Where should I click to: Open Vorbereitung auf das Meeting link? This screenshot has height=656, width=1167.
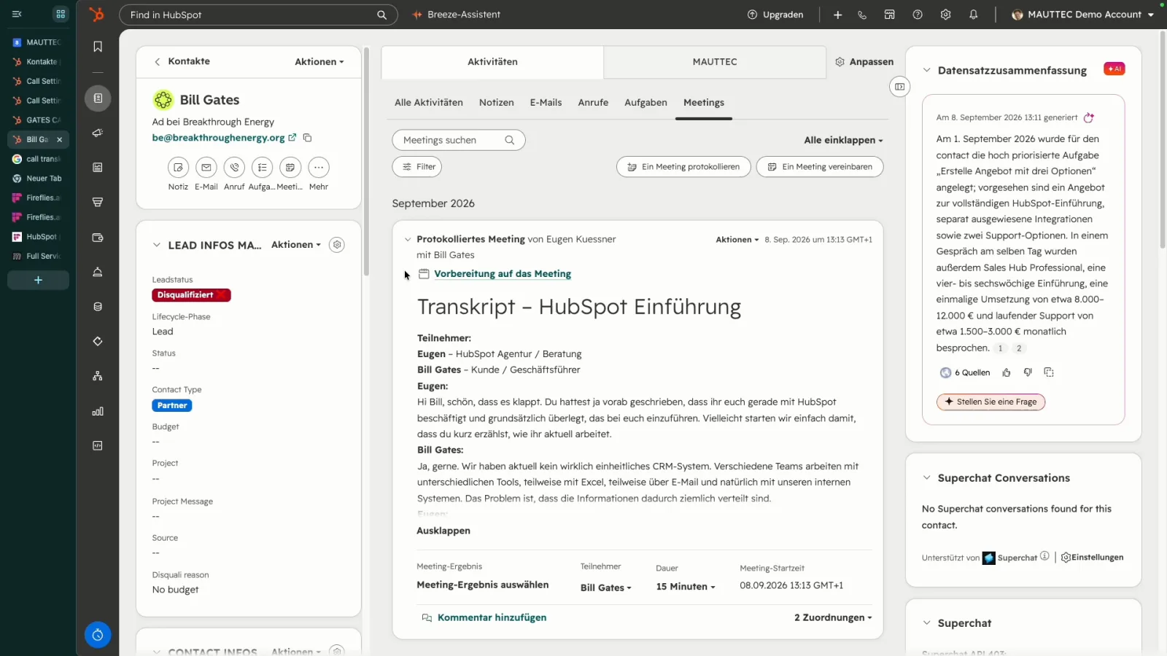coord(503,274)
